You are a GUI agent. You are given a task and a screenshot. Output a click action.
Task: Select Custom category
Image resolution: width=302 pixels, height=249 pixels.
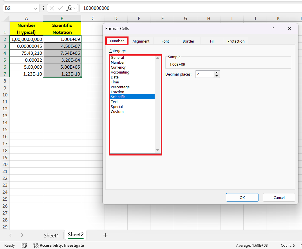pos(132,112)
